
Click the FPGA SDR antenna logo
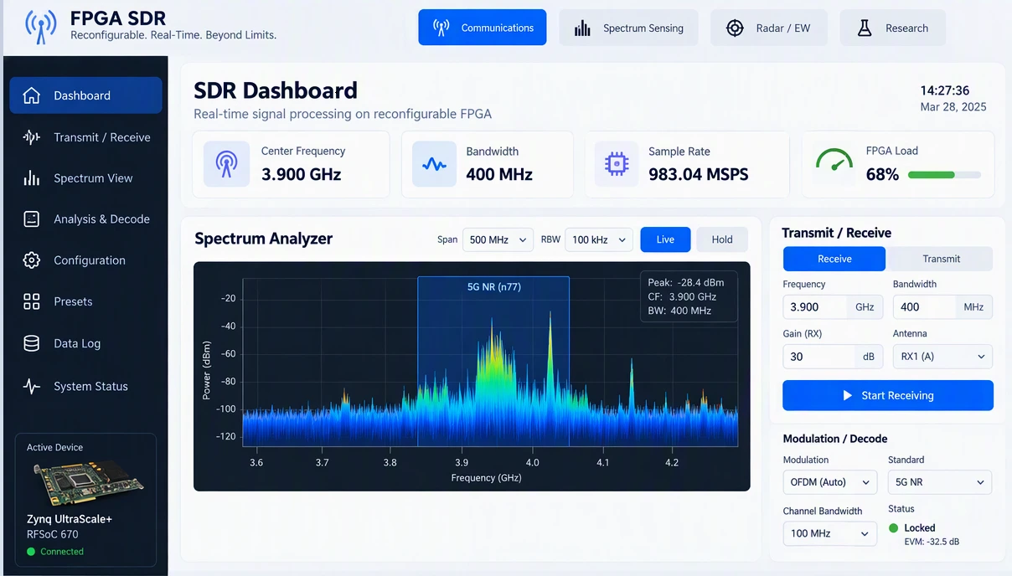[x=41, y=27]
